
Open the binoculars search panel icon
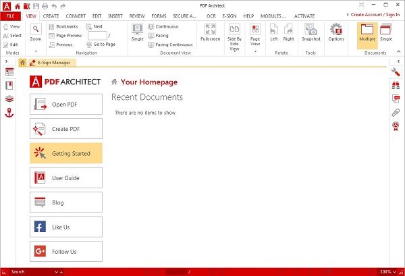pos(396,86)
